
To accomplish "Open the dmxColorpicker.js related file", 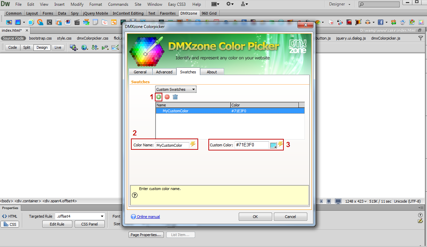I will click(386, 38).
